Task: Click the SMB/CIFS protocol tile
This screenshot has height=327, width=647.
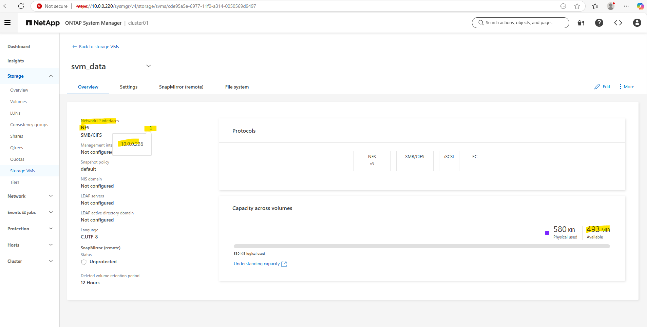Action: pyautogui.click(x=415, y=161)
